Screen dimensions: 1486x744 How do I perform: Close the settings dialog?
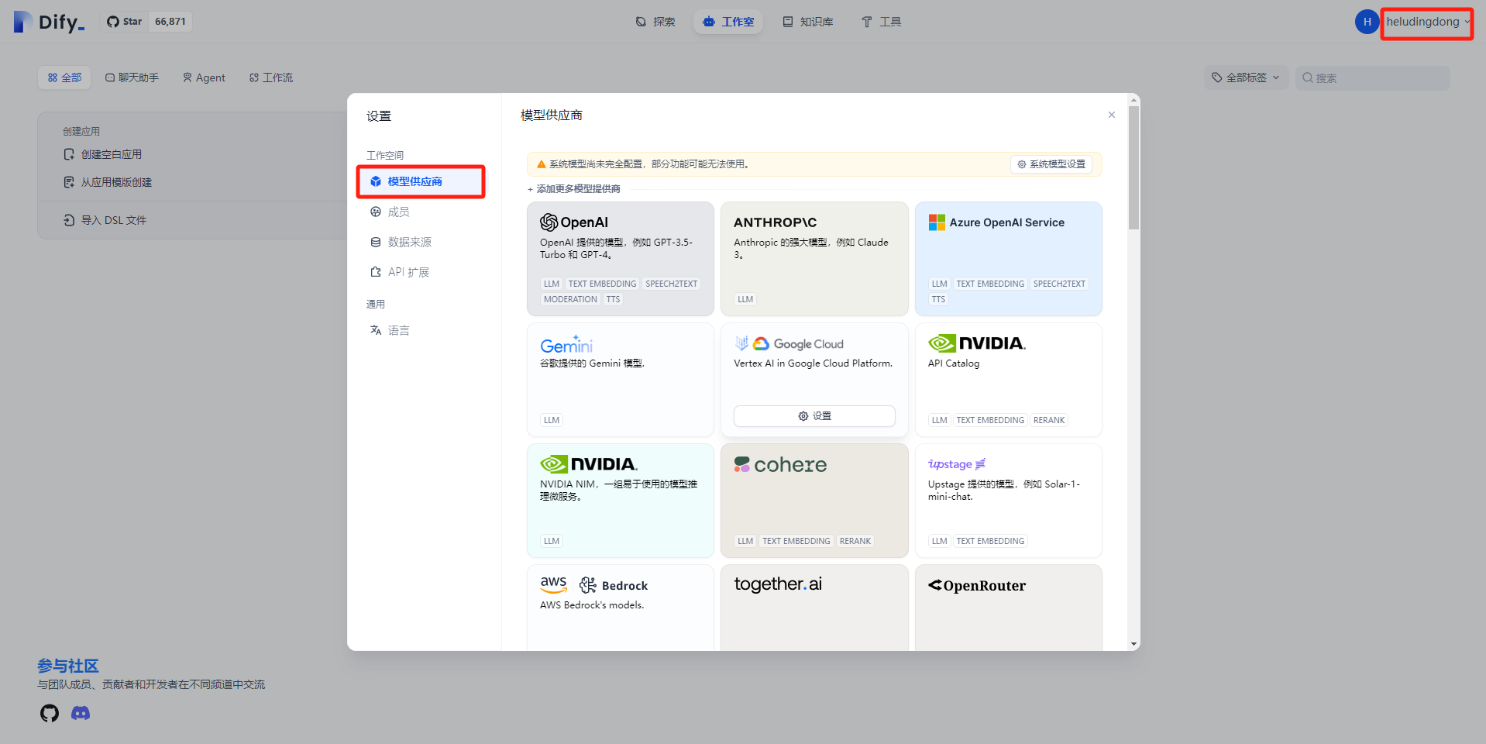1112,115
